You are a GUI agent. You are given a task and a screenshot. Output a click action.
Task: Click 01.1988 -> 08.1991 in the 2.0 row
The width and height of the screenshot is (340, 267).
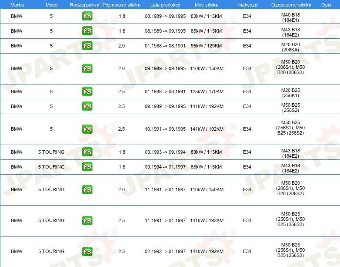click(x=165, y=46)
